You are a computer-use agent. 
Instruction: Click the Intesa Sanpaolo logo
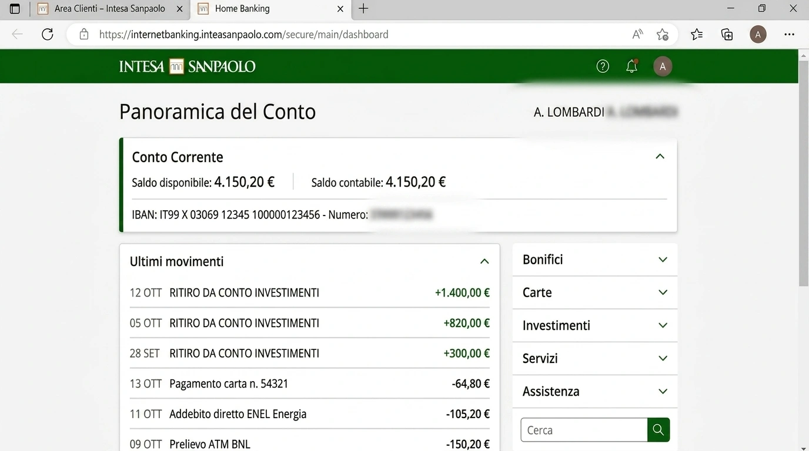pos(188,66)
